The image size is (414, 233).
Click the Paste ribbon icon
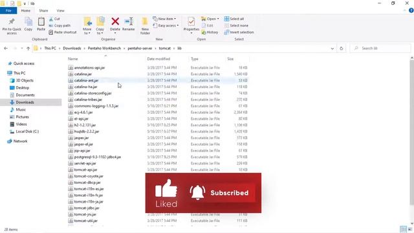[41, 24]
